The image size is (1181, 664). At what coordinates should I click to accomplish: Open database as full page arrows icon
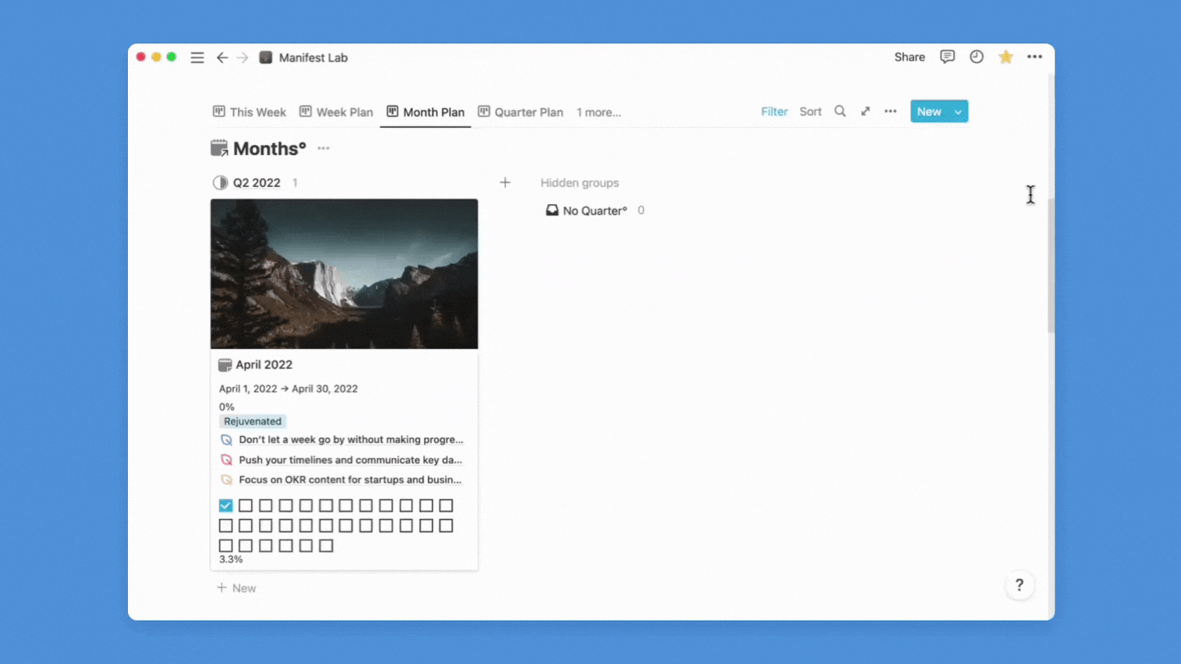pos(865,111)
